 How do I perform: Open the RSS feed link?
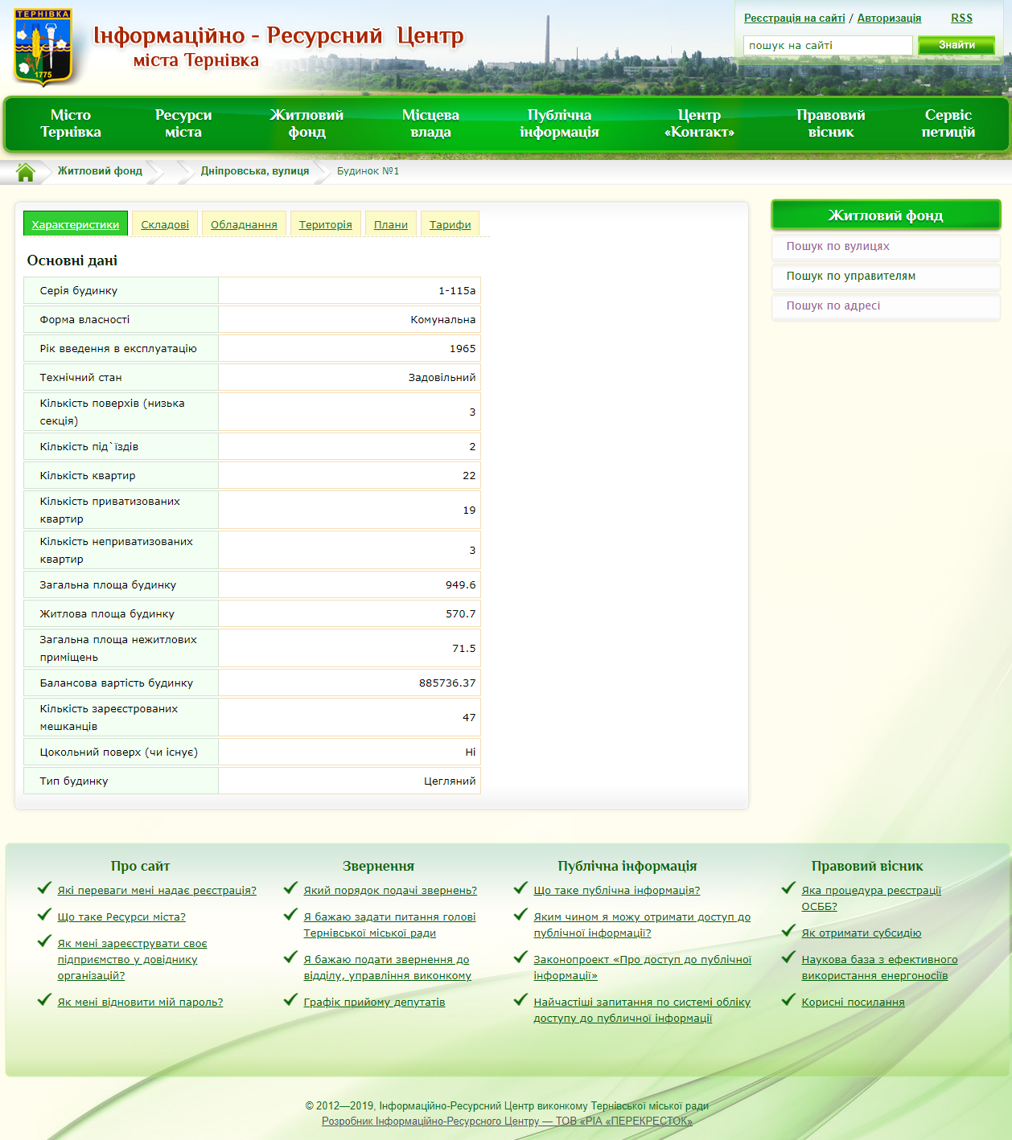tap(961, 18)
